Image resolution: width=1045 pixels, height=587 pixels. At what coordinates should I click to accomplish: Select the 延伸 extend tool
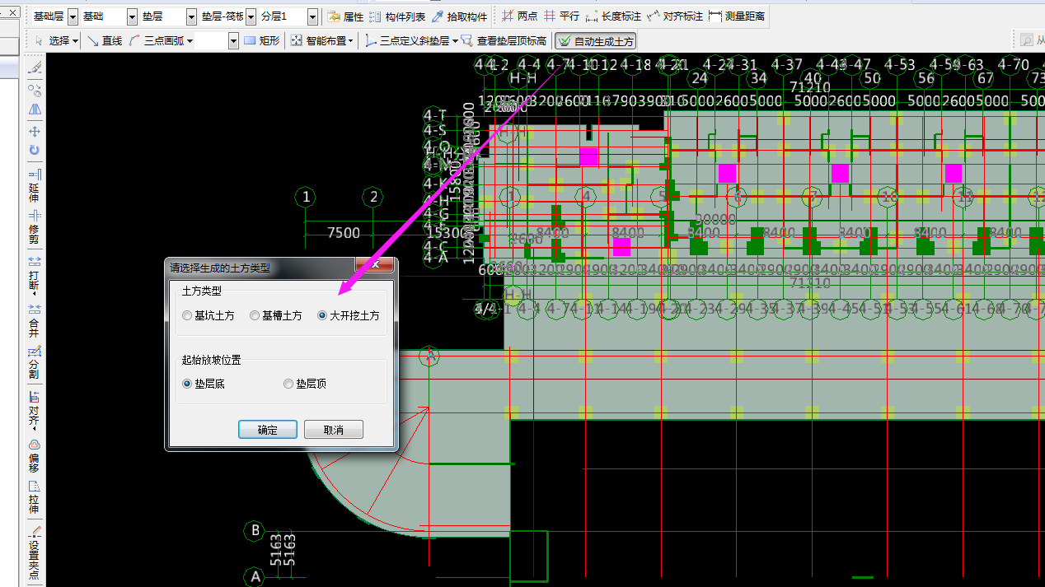(x=35, y=186)
